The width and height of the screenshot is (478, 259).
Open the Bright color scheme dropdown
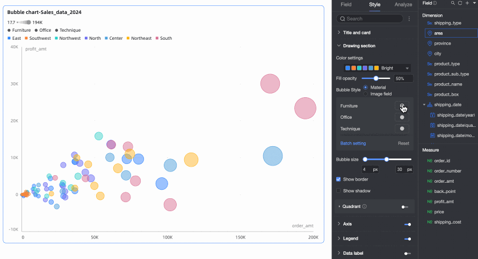coord(378,68)
